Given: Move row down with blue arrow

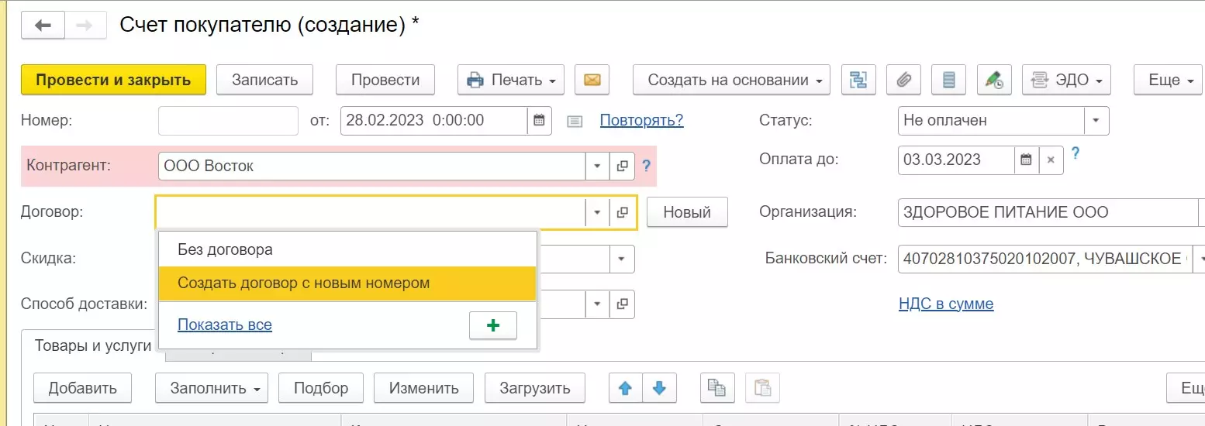Looking at the screenshot, I should pos(659,388).
